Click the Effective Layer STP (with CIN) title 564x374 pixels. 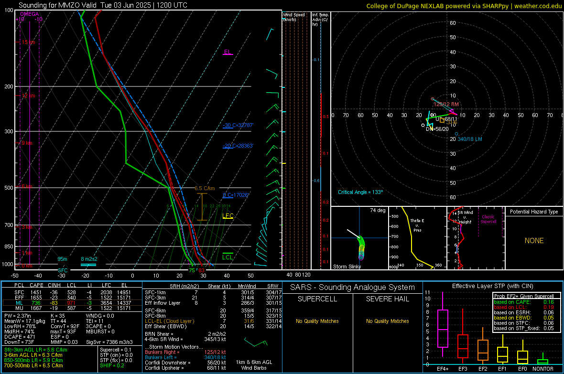point(492,286)
